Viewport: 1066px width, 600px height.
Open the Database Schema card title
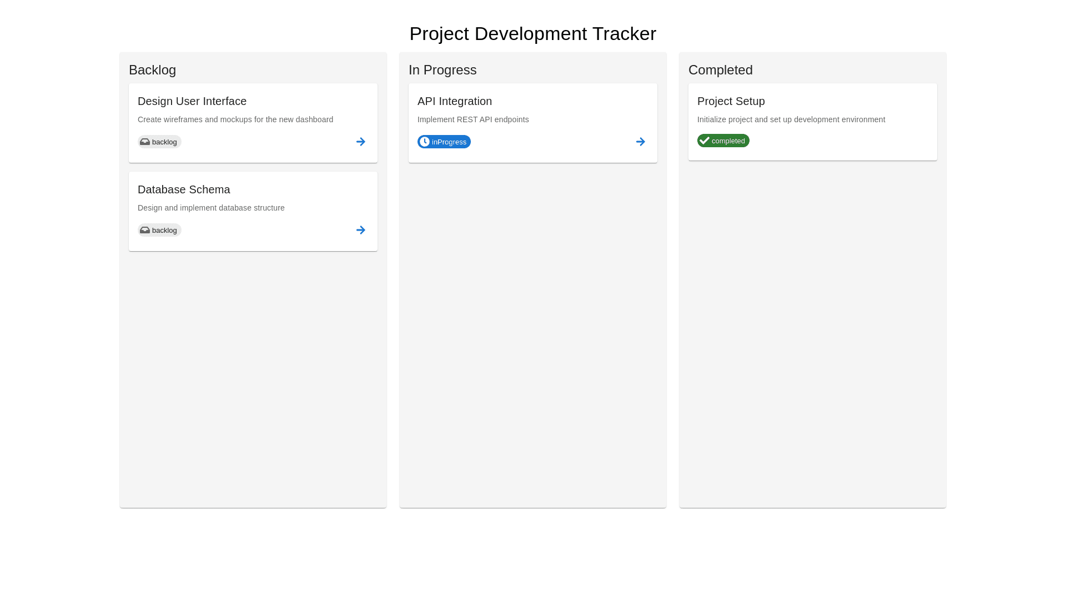point(184,189)
